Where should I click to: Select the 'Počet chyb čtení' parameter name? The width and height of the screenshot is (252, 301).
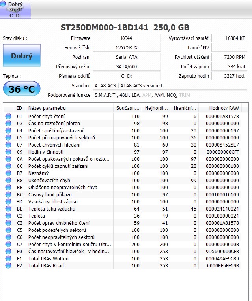pos(47,116)
